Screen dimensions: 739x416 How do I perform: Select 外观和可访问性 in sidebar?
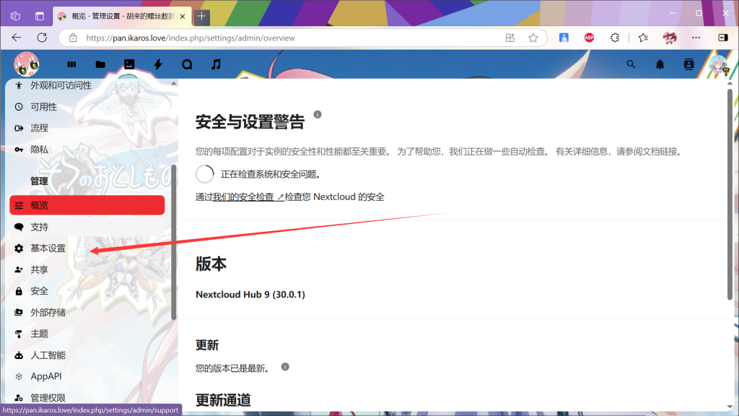(87, 85)
